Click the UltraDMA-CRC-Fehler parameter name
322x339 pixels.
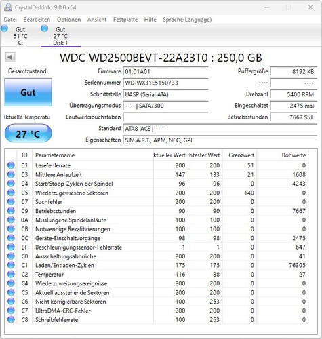point(62,311)
